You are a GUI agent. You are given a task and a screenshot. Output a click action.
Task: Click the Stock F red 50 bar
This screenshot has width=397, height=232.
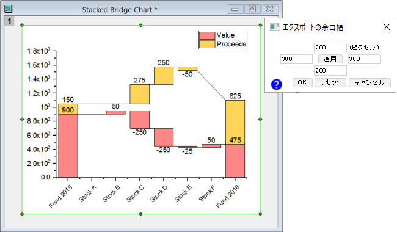tap(211, 146)
